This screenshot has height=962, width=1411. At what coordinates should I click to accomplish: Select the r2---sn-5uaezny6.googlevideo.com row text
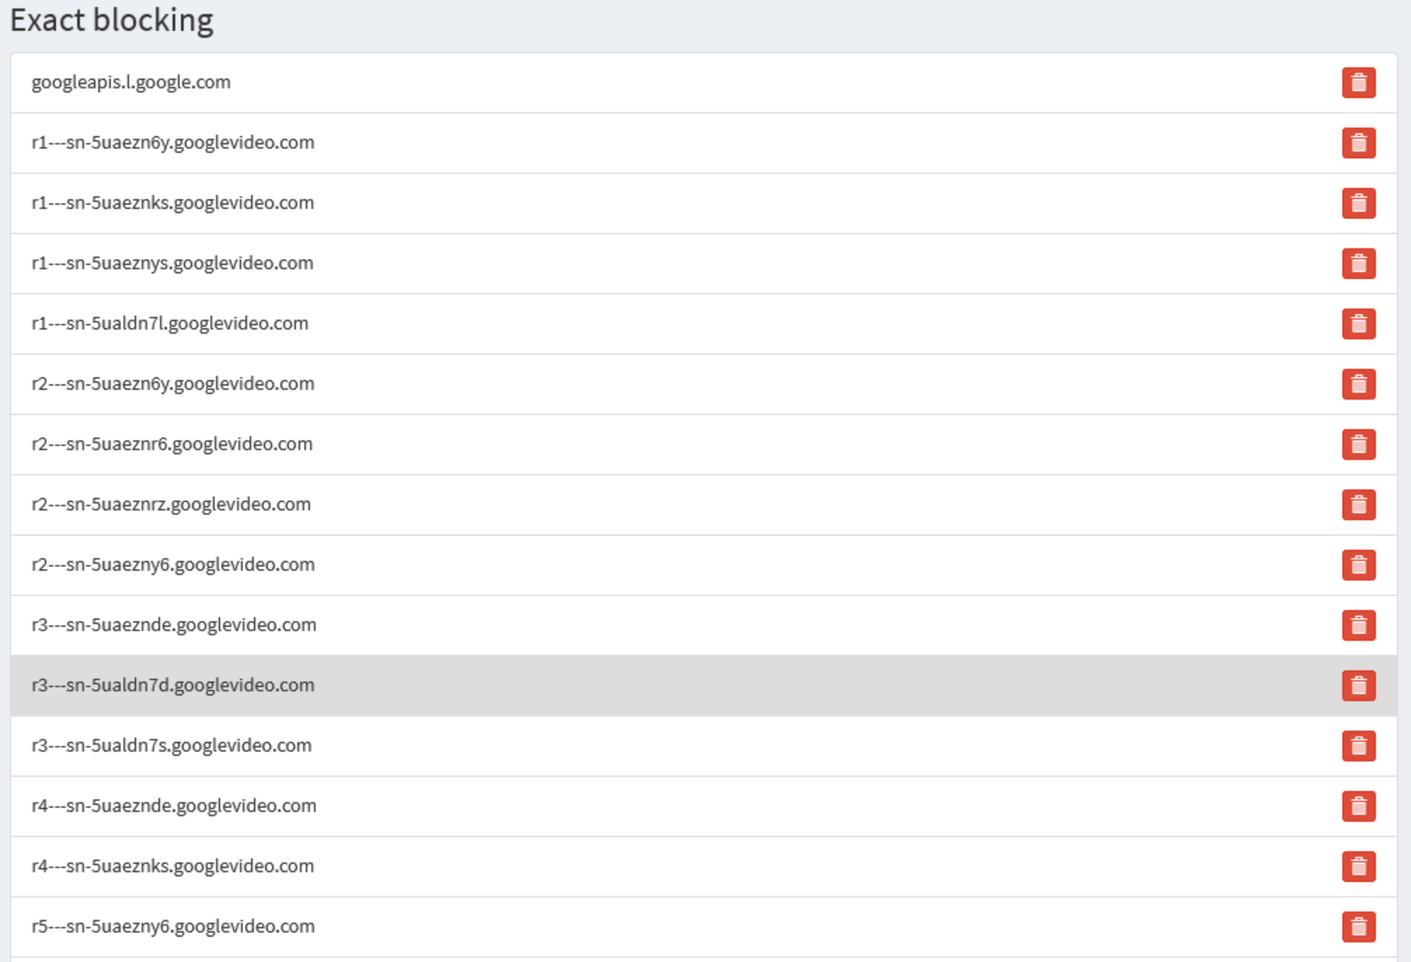coord(173,565)
